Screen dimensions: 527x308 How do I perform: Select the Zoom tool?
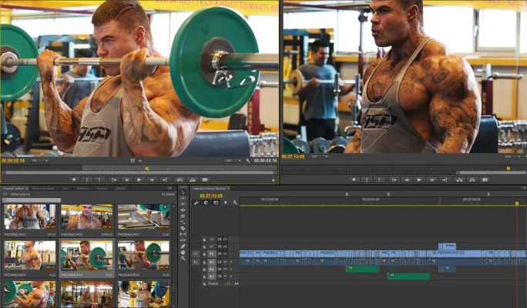[183, 259]
